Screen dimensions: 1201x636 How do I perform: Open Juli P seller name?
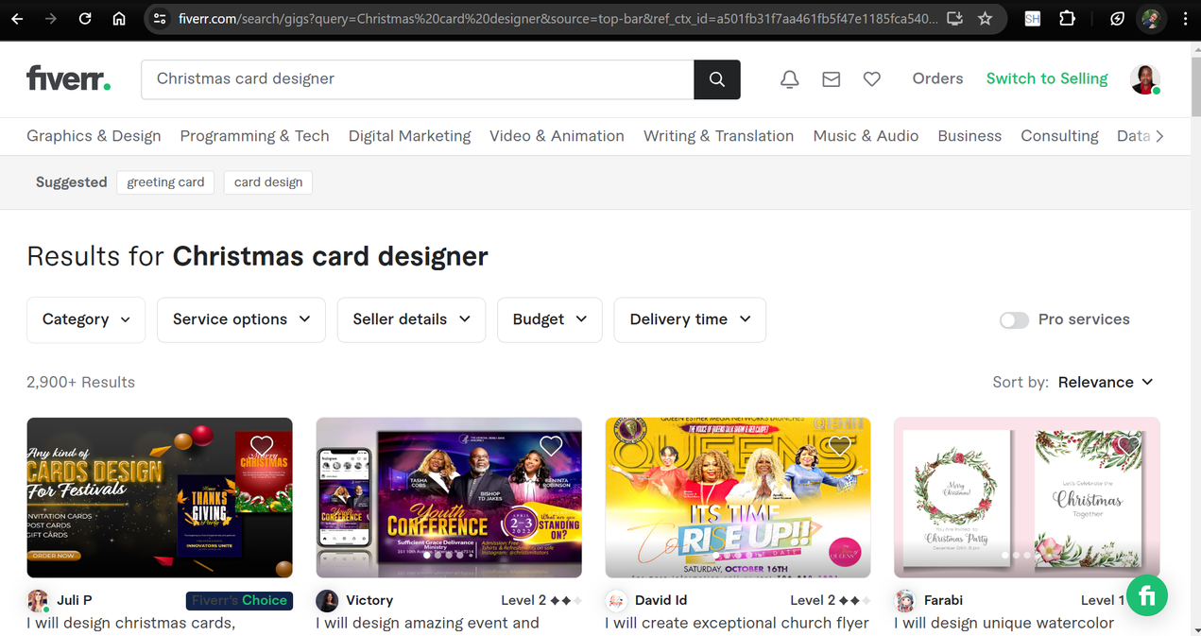coord(75,600)
